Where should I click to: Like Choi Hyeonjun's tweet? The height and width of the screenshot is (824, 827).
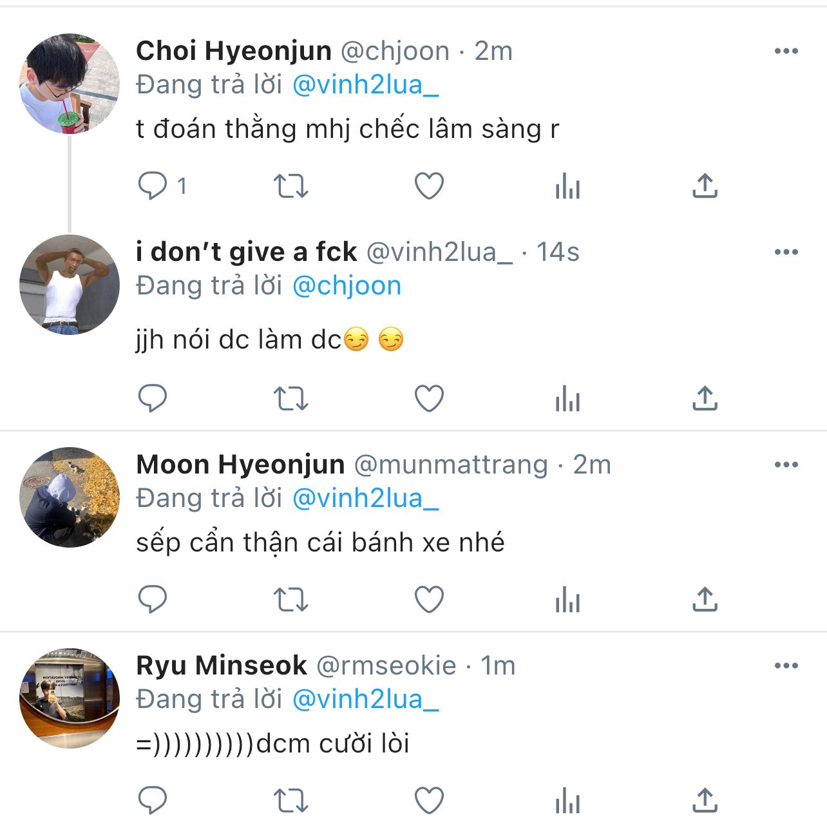(x=429, y=186)
